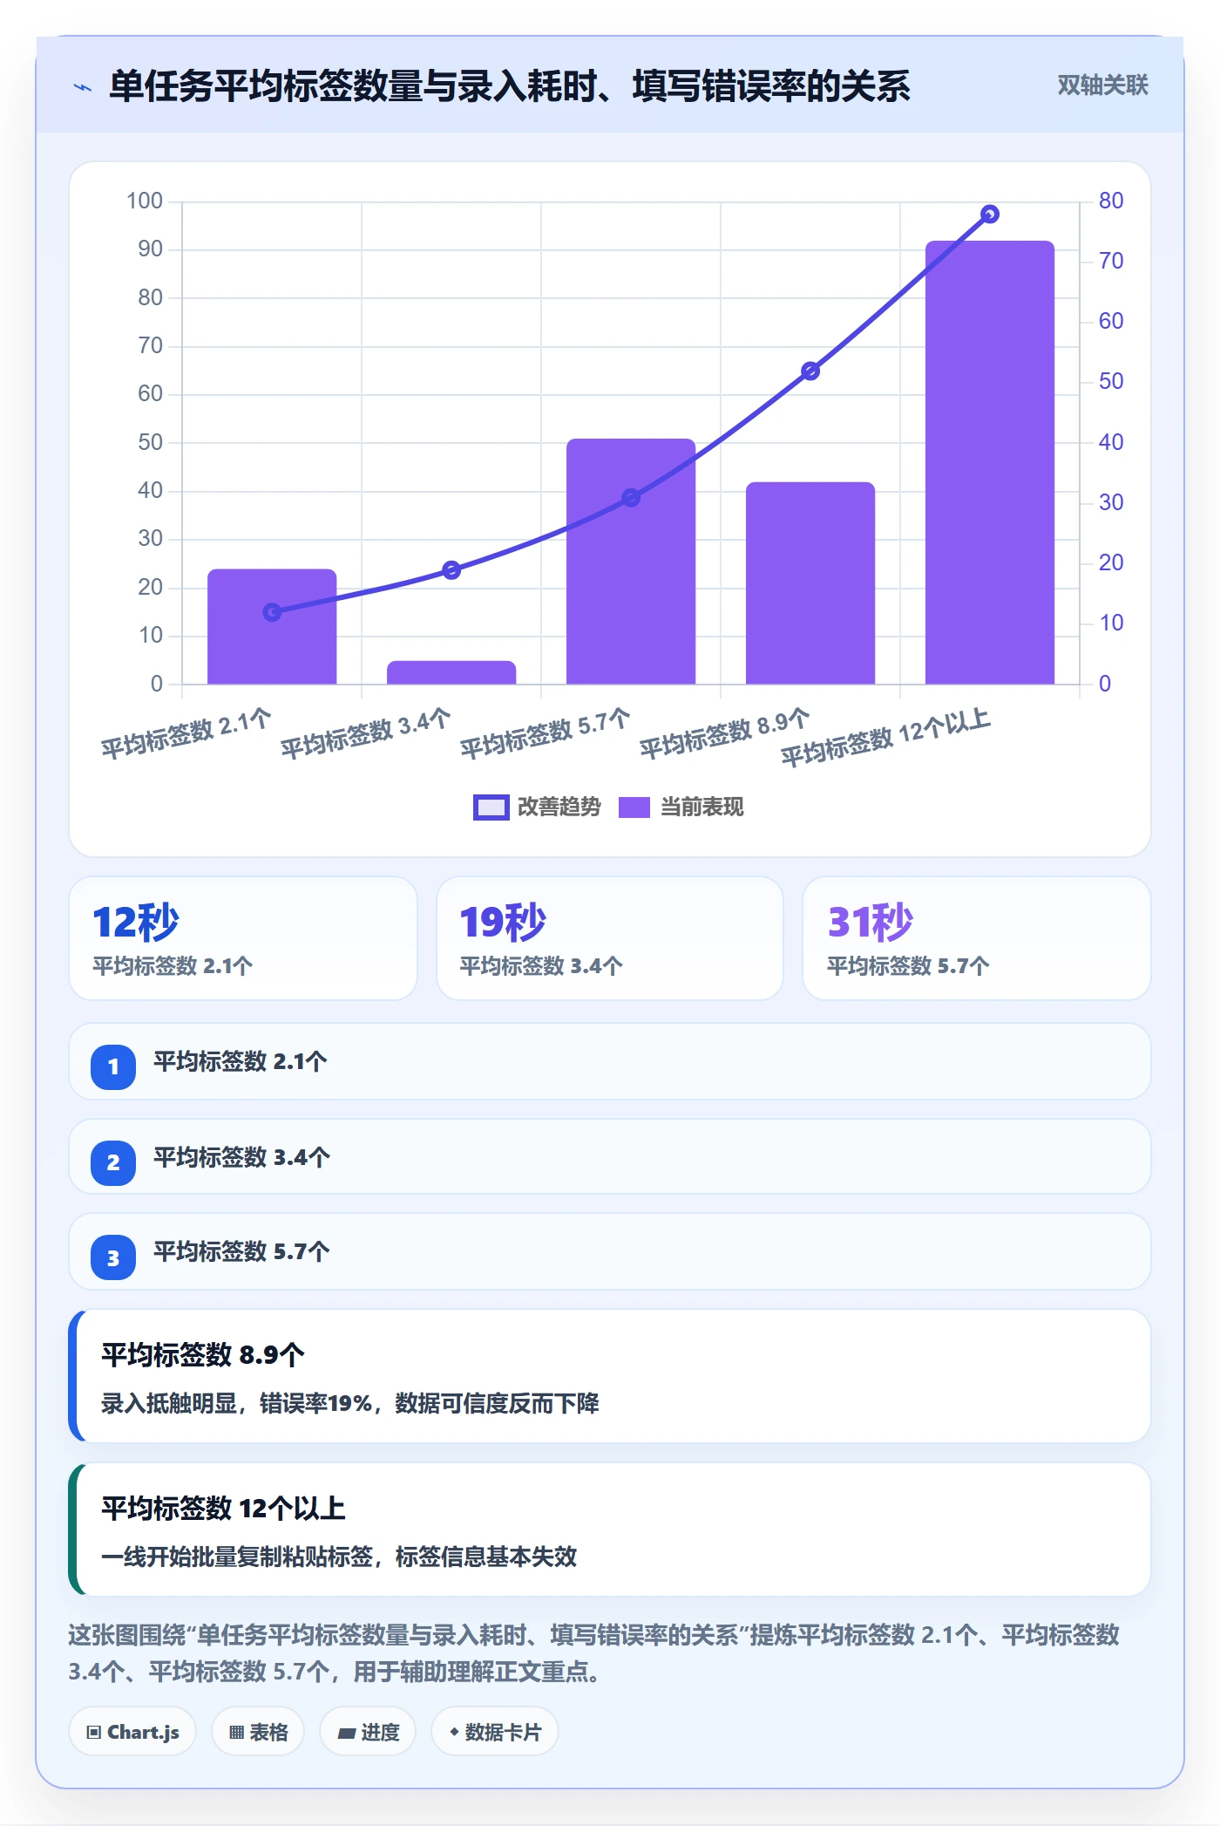Toggle the 当前表现 legend item
The width and height of the screenshot is (1220, 1826).
click(x=681, y=807)
